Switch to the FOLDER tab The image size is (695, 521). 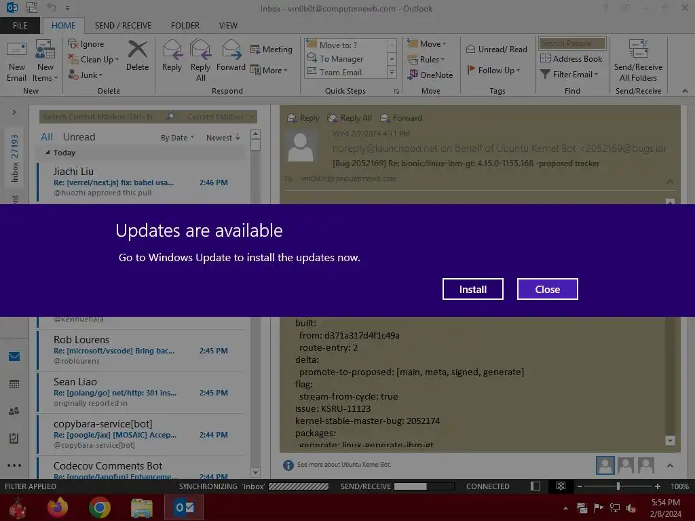tap(185, 25)
